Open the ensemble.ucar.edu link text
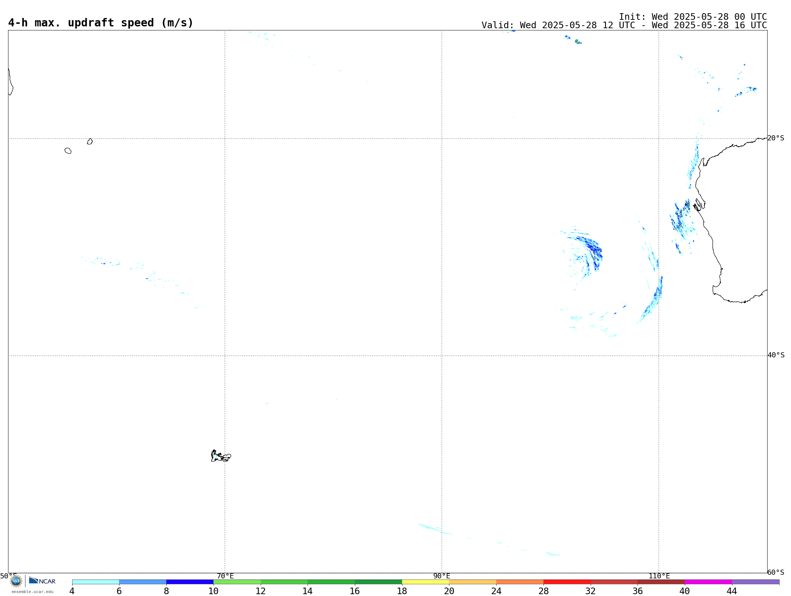 (x=33, y=592)
